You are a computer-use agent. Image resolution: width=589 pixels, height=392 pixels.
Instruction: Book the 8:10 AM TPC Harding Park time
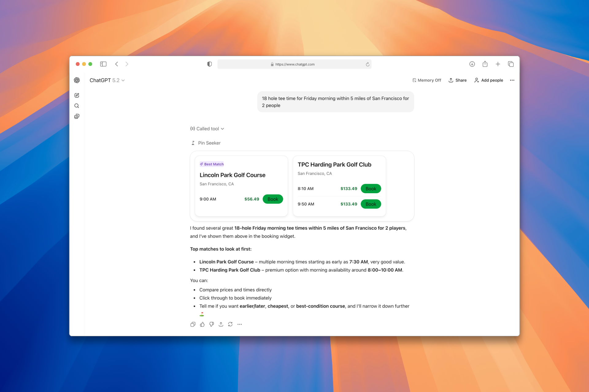click(x=371, y=189)
